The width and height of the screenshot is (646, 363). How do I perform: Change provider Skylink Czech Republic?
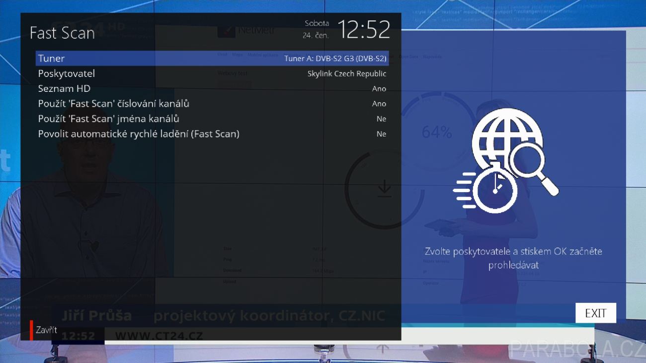[x=347, y=73]
